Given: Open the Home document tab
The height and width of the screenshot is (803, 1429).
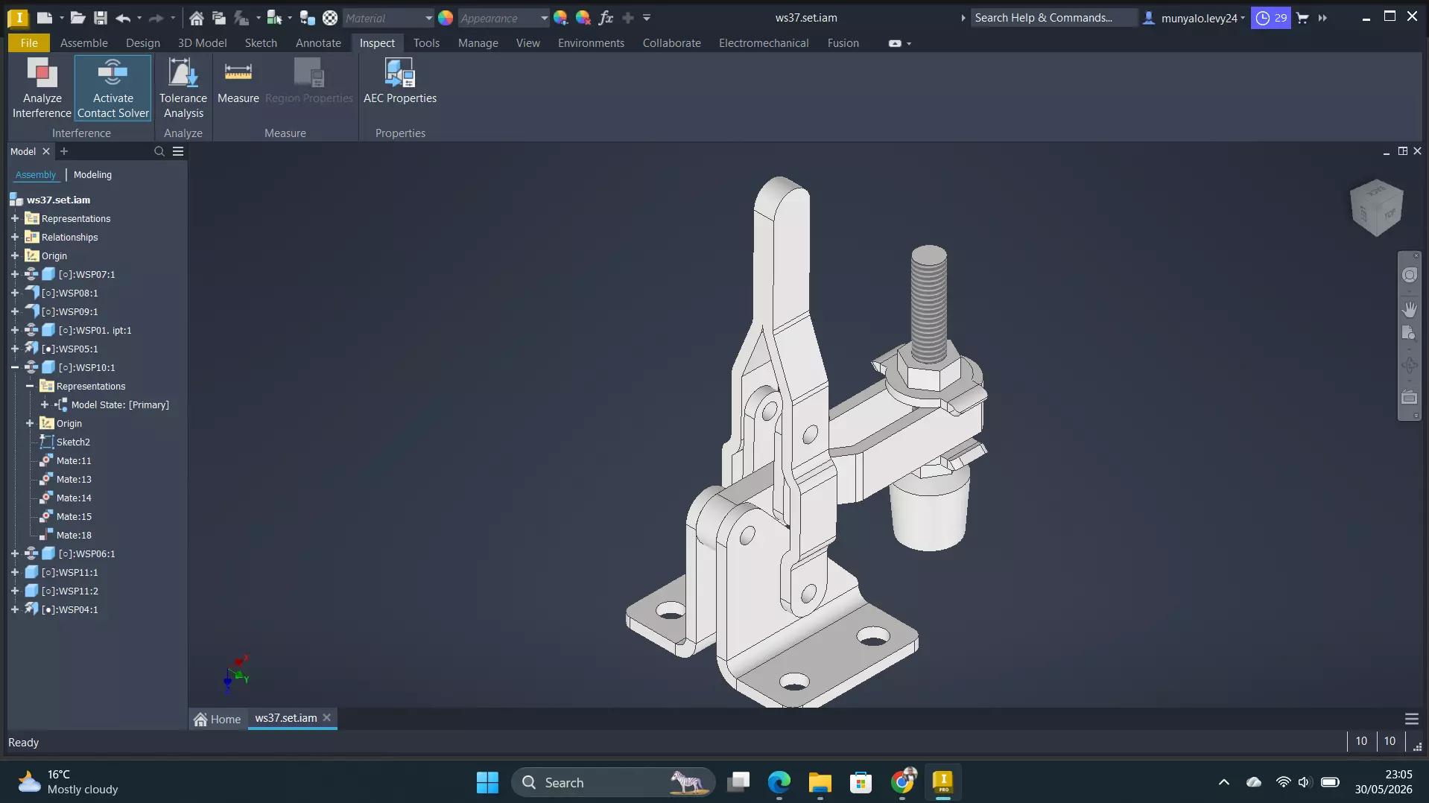Looking at the screenshot, I should click(x=218, y=719).
